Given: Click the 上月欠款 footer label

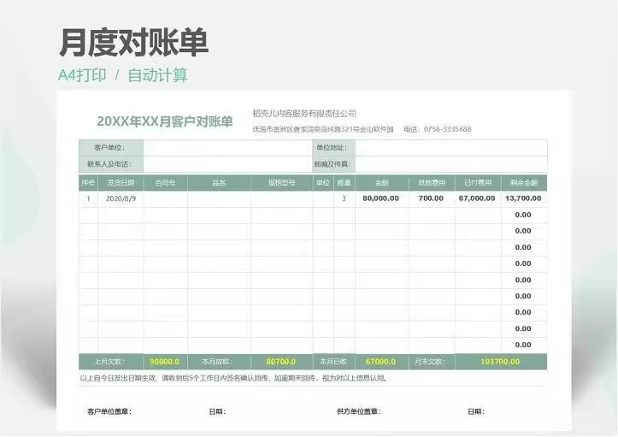Looking at the screenshot, I should [x=110, y=362].
